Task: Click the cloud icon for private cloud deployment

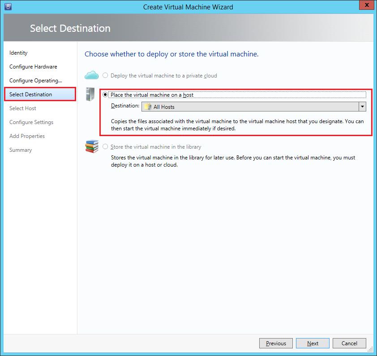Action: (91, 75)
